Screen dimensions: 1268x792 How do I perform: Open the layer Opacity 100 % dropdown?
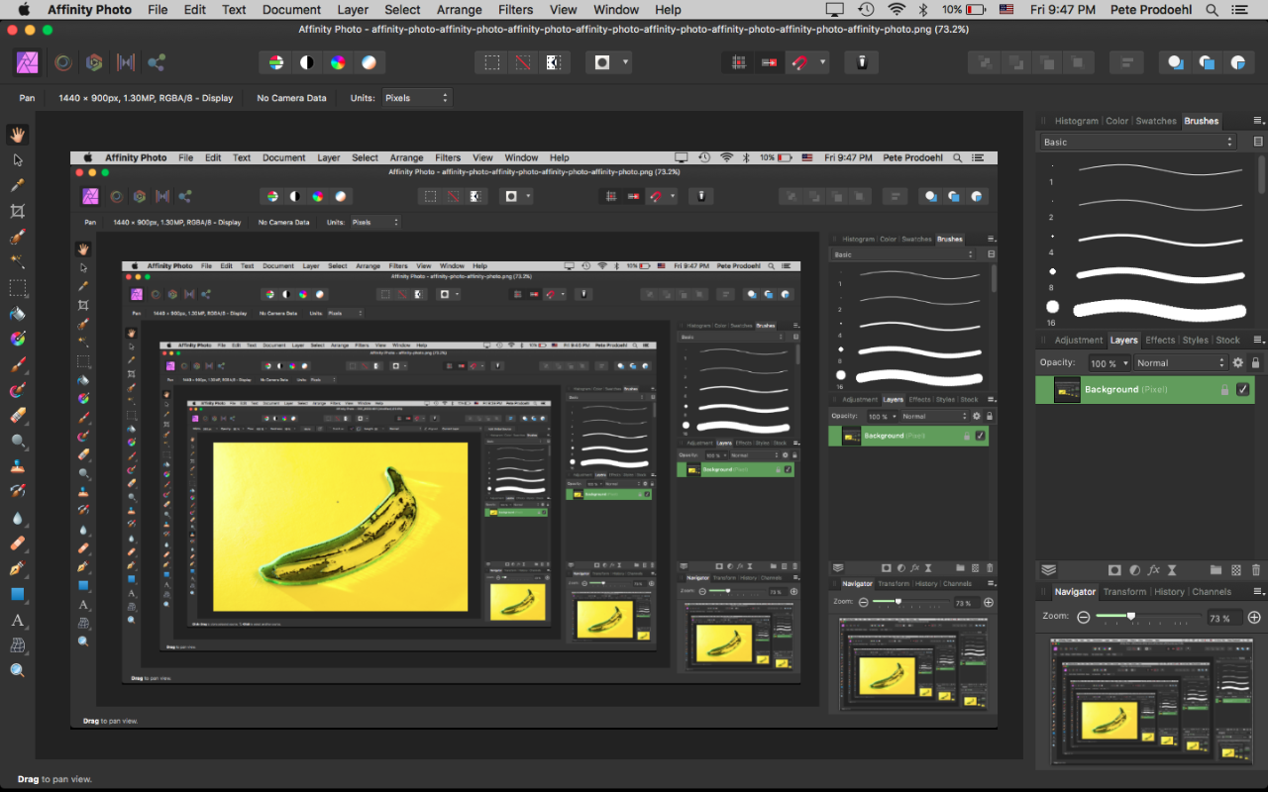point(1109,363)
